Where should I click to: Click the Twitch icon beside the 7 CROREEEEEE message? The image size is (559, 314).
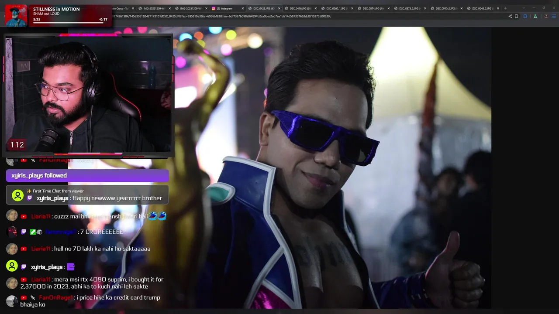pos(24,232)
